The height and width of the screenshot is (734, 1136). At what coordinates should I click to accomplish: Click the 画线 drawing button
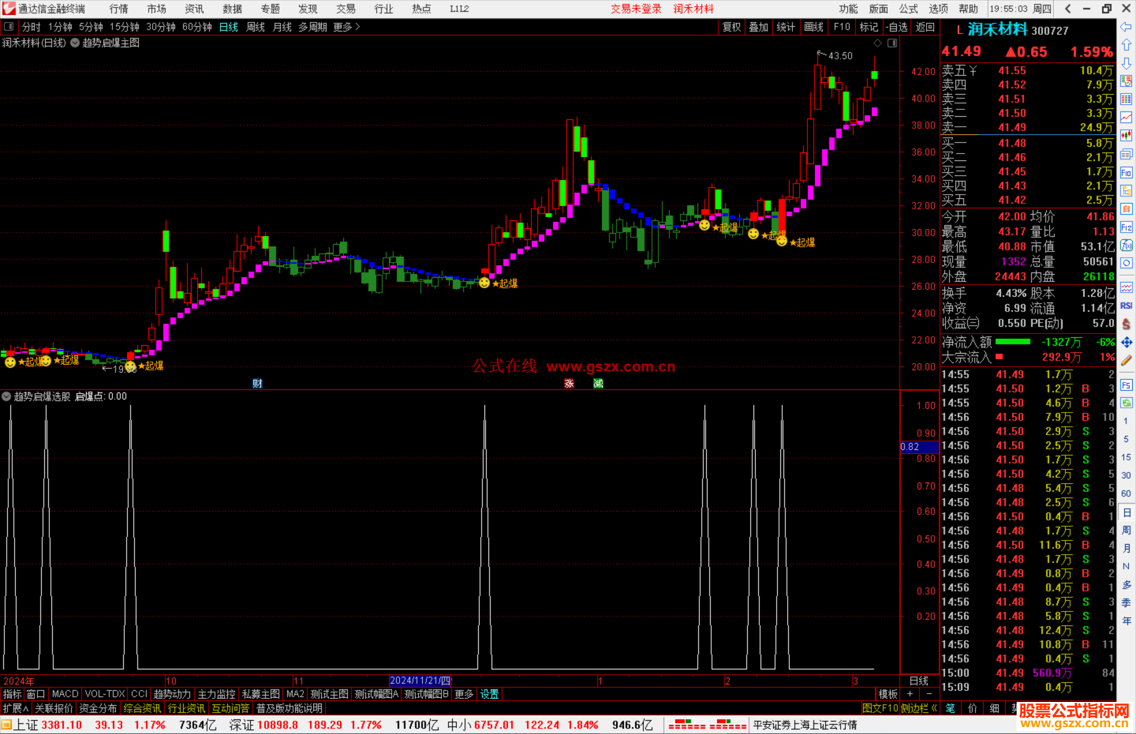pyautogui.click(x=814, y=27)
